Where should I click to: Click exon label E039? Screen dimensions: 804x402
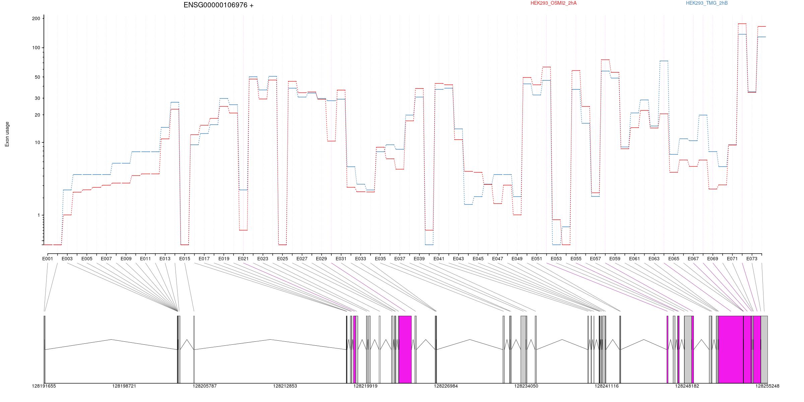pyautogui.click(x=419, y=259)
